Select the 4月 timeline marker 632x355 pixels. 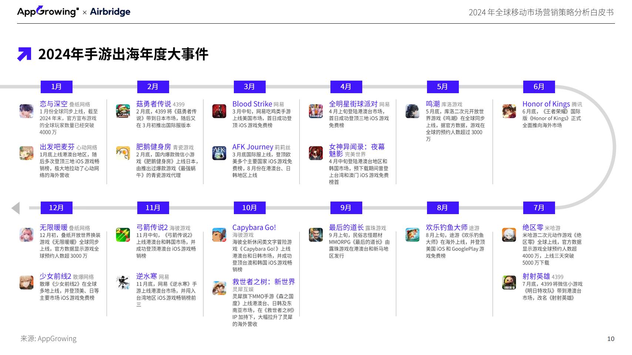(346, 87)
